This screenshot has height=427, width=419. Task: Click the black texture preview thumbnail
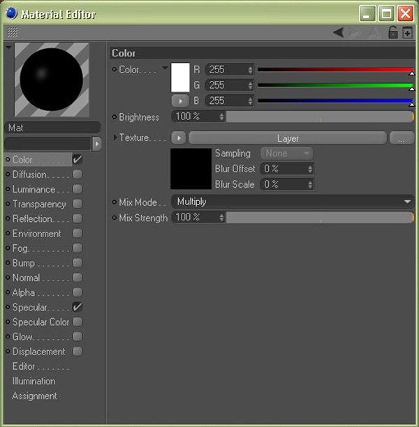[191, 168]
